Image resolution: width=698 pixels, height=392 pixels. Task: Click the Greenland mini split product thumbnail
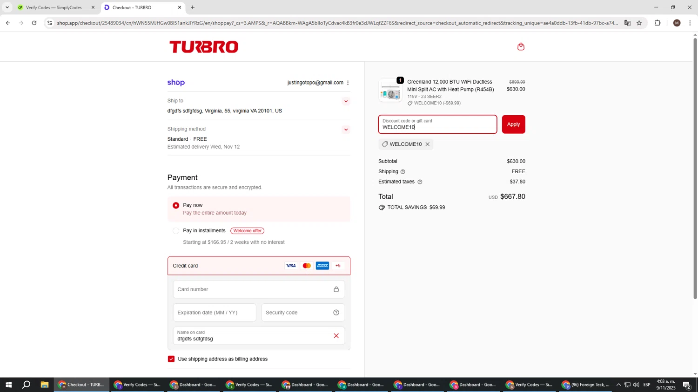click(390, 91)
